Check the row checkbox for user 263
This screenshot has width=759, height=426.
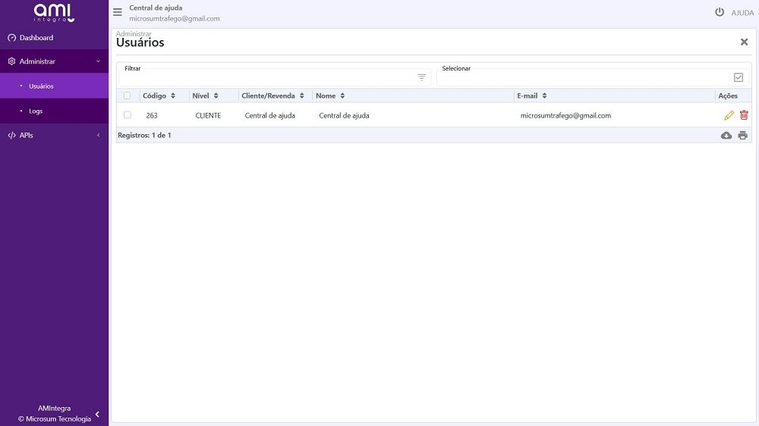point(128,115)
